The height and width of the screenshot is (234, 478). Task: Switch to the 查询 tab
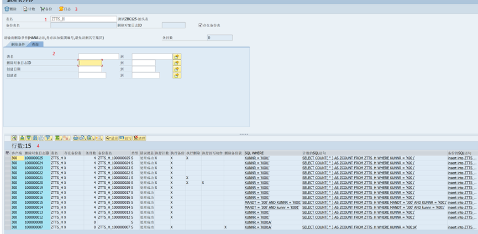35,44
